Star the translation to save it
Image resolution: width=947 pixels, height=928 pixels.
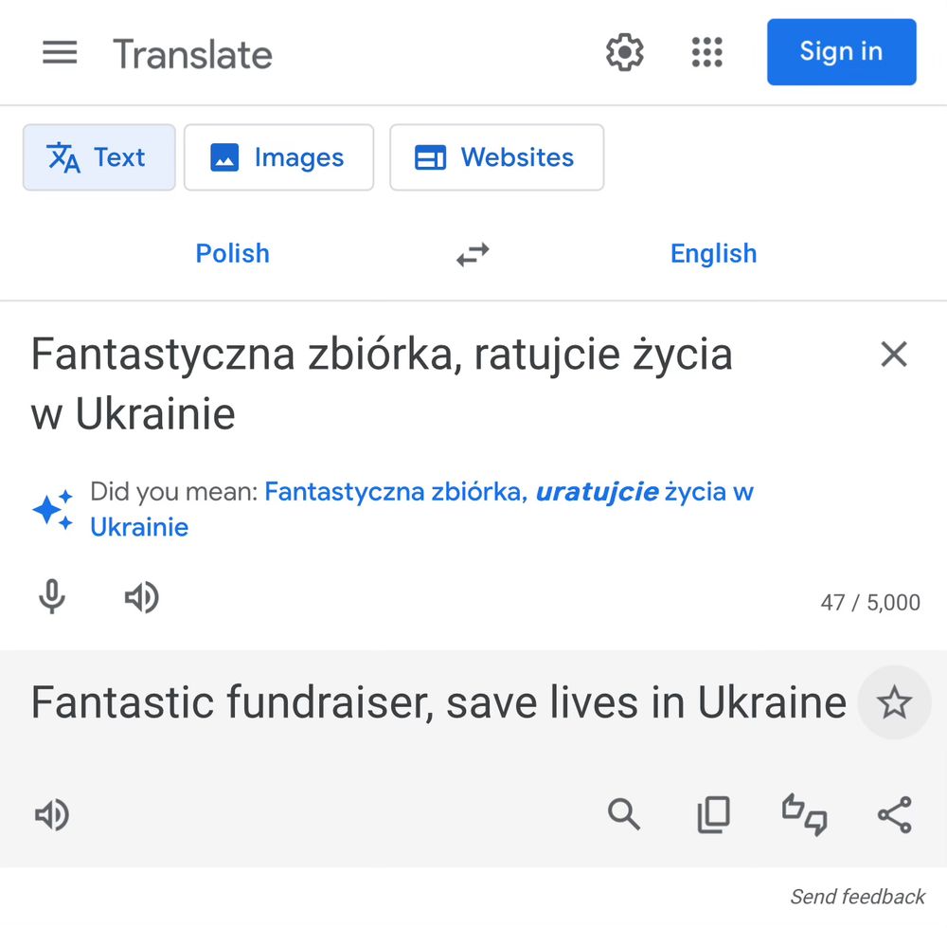click(894, 702)
